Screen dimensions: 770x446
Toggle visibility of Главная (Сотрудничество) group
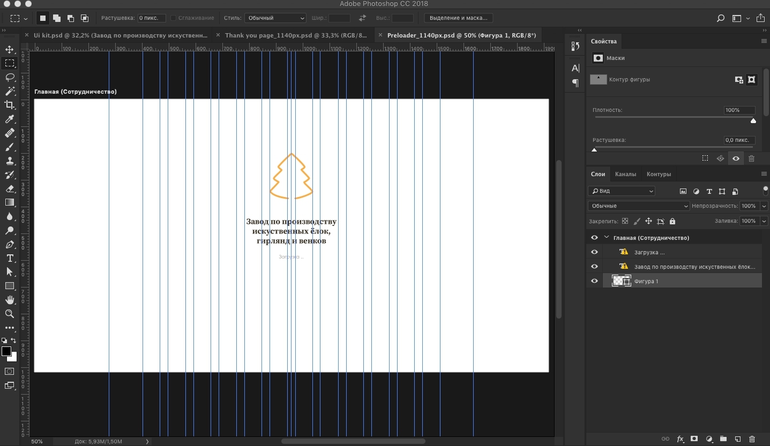click(x=594, y=238)
